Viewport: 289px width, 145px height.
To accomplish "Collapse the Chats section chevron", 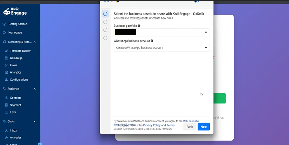I will coord(35,122).
